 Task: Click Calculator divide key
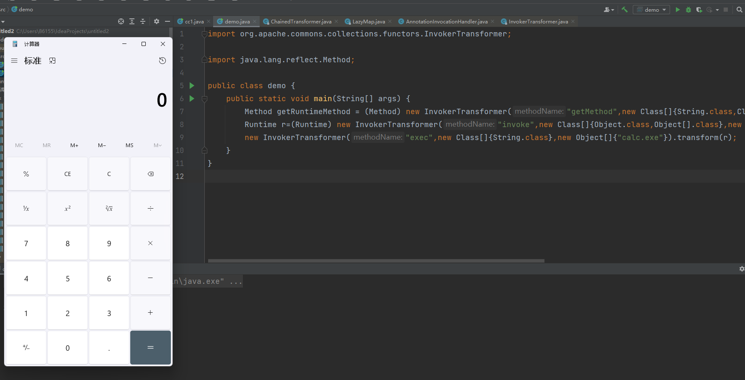[150, 209]
